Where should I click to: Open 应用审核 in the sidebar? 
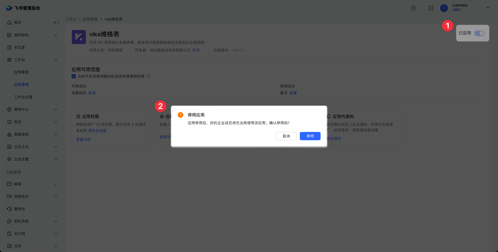click(x=21, y=72)
